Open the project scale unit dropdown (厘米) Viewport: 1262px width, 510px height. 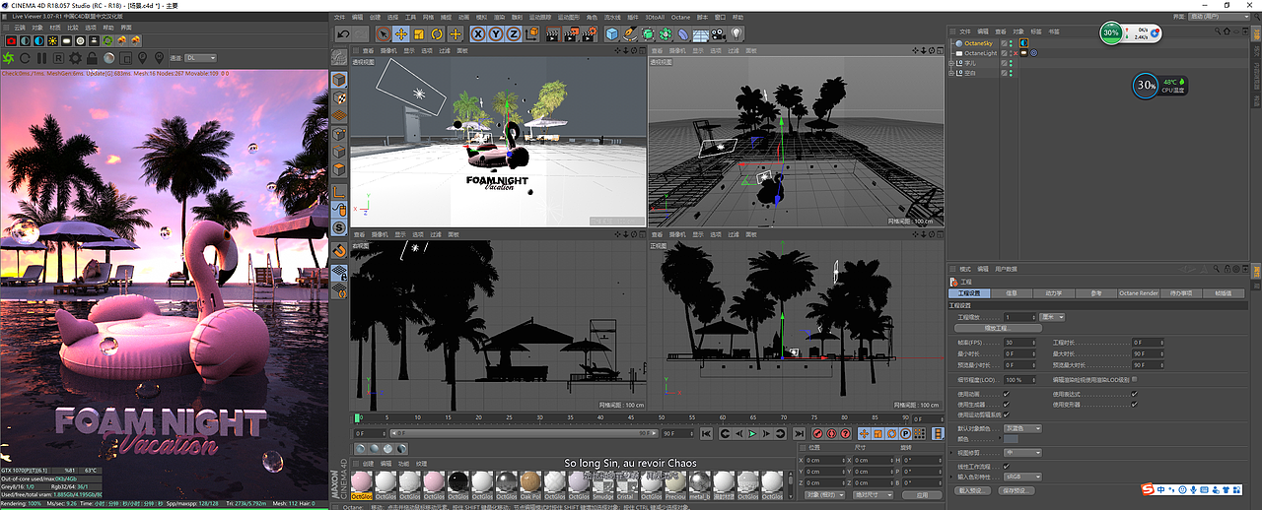(1053, 317)
